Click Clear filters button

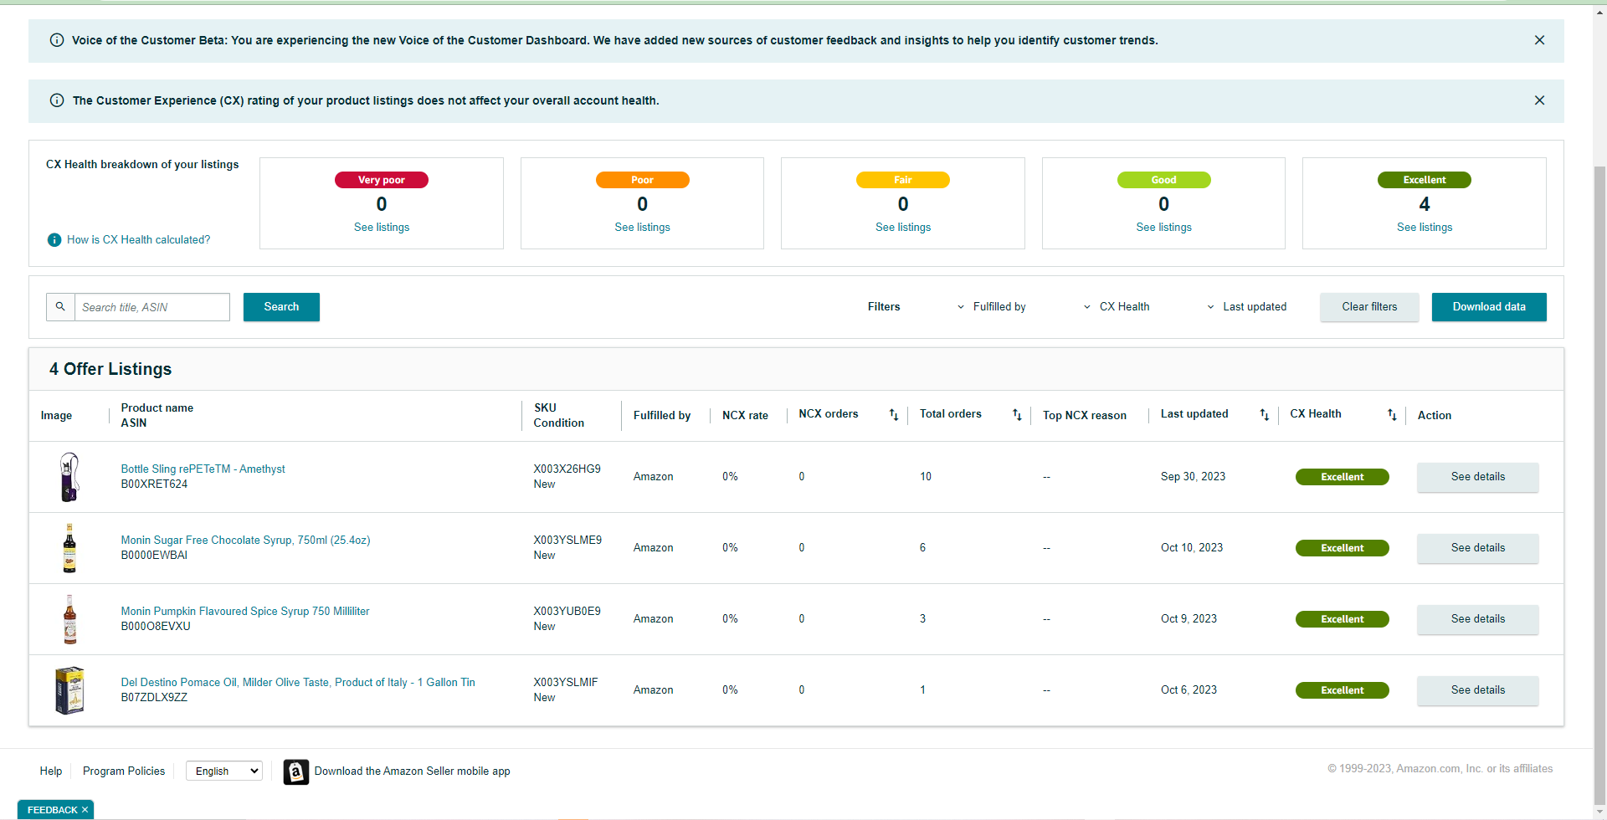(1369, 307)
